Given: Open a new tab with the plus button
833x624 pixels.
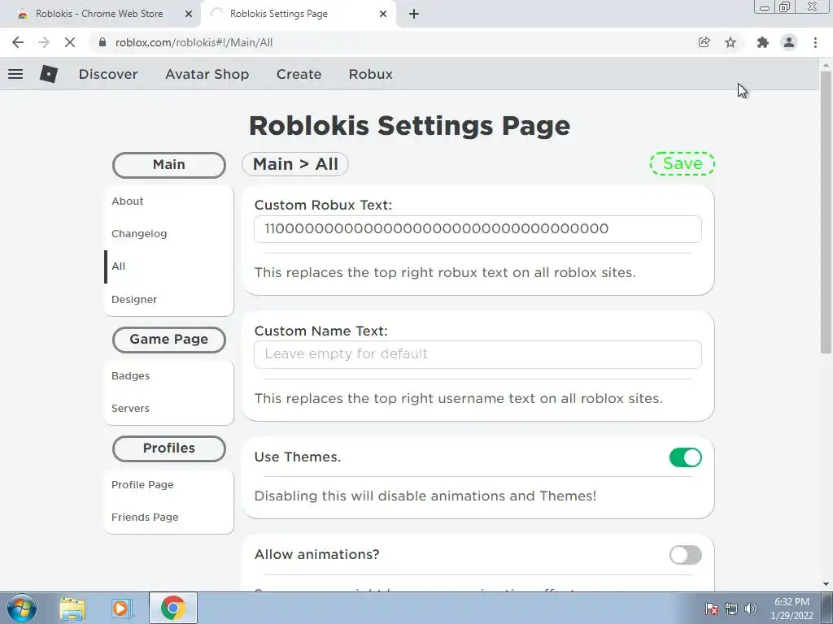Looking at the screenshot, I should [414, 14].
